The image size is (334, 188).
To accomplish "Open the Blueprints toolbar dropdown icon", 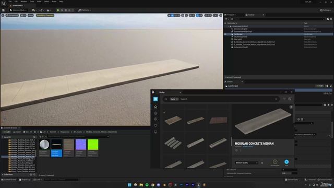I will [x=42, y=10].
